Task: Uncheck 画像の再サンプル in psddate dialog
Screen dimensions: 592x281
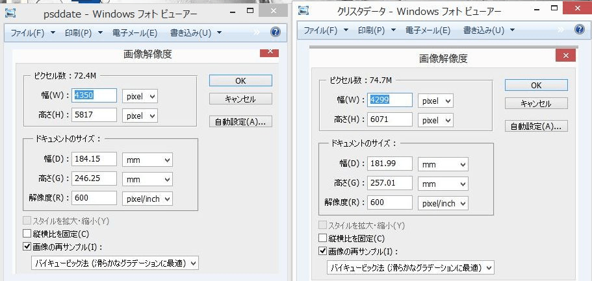Action: [x=27, y=247]
